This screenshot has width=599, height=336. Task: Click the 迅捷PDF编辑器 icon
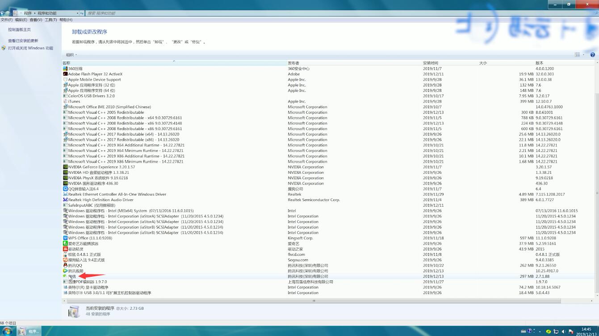65,282
